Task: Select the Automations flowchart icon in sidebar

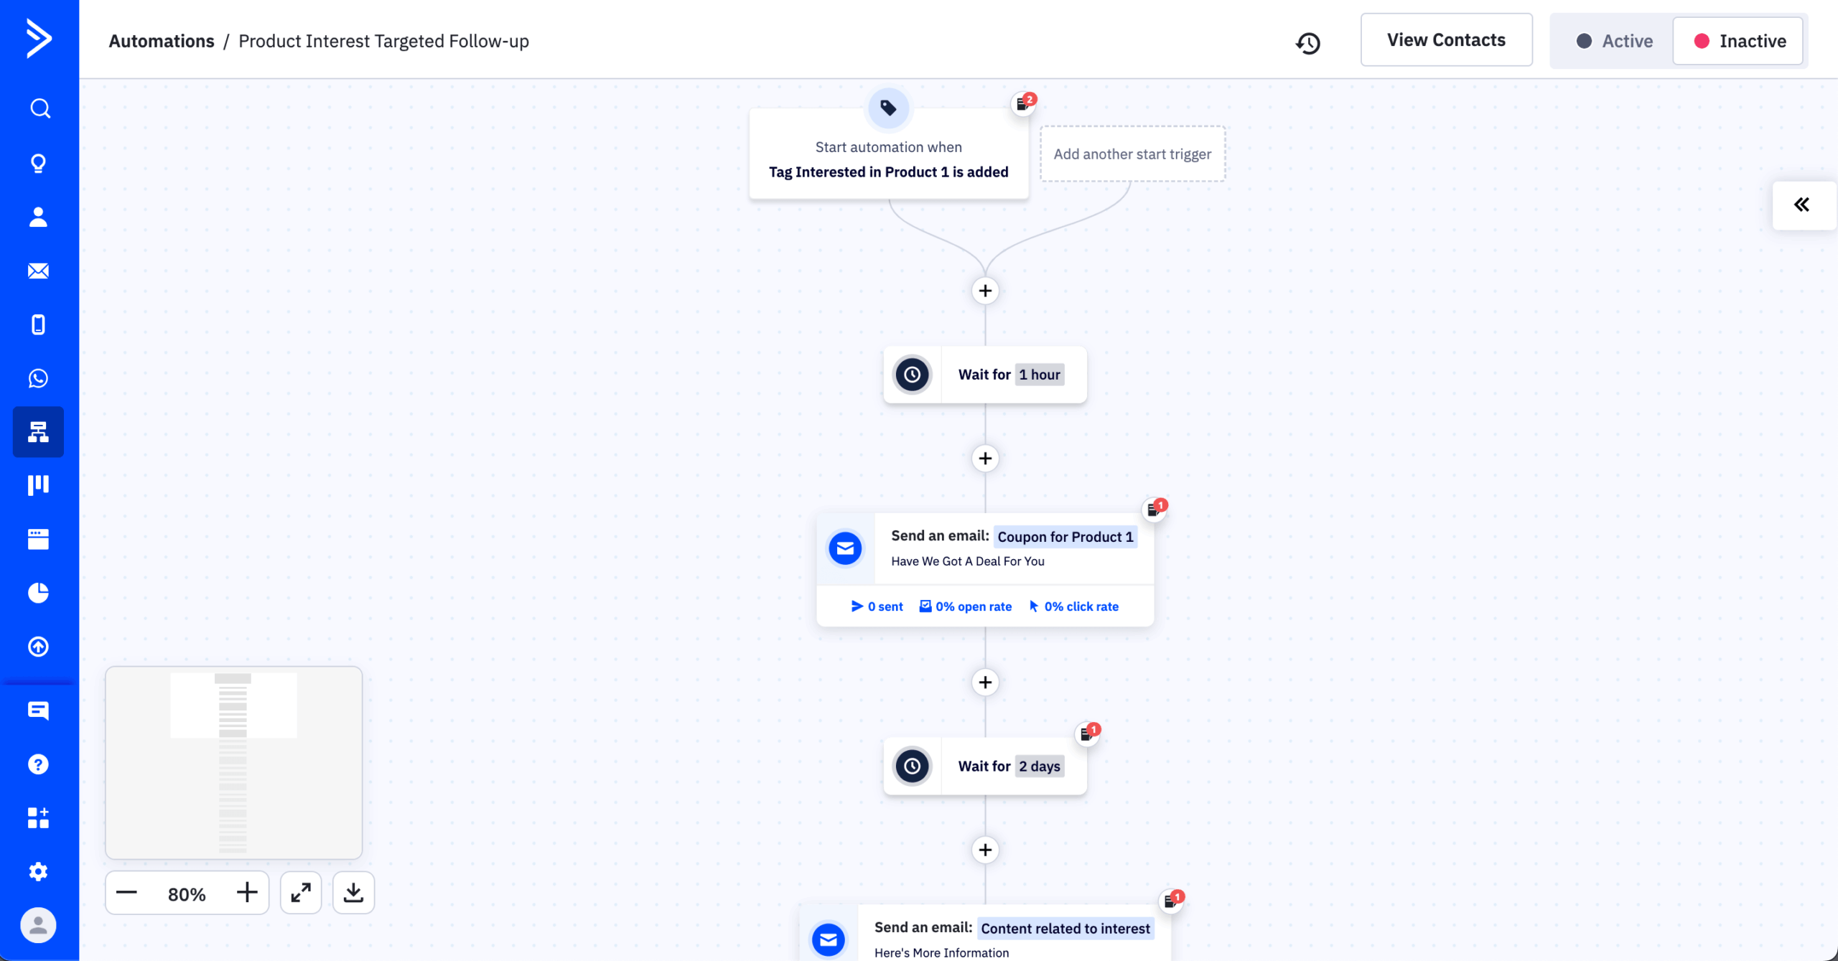Action: 39,432
